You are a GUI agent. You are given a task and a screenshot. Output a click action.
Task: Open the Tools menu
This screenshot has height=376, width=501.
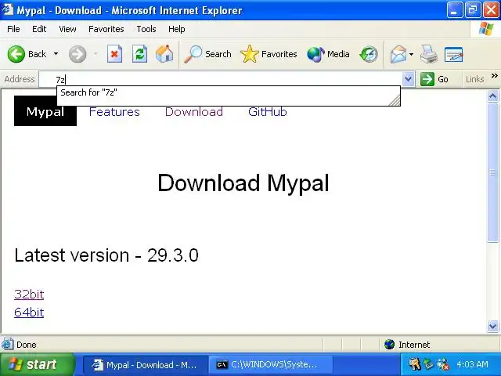[x=146, y=29]
